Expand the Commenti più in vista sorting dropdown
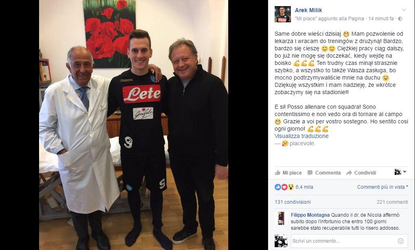This screenshot has height=250, width=415. click(382, 187)
